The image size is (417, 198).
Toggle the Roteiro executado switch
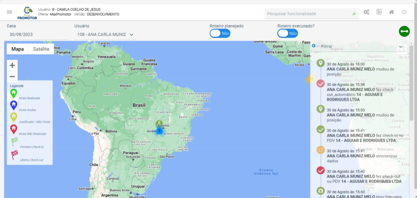pos(287,33)
